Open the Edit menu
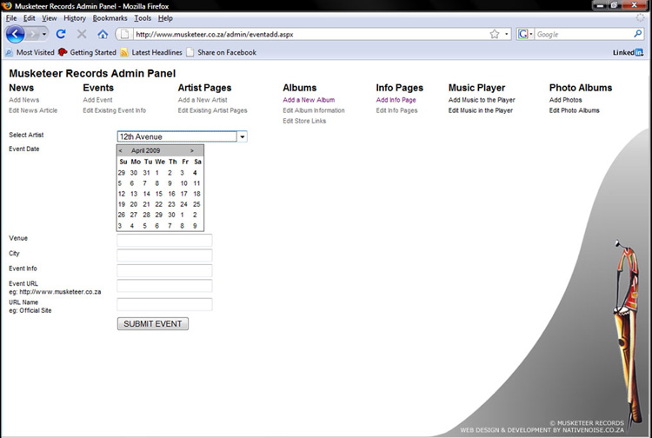The height and width of the screenshot is (438, 652). (x=29, y=18)
